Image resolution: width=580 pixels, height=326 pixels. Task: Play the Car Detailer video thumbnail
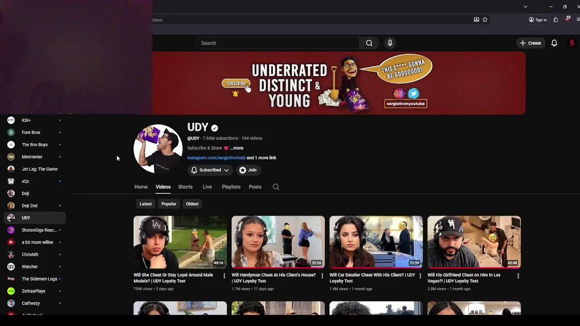(376, 242)
